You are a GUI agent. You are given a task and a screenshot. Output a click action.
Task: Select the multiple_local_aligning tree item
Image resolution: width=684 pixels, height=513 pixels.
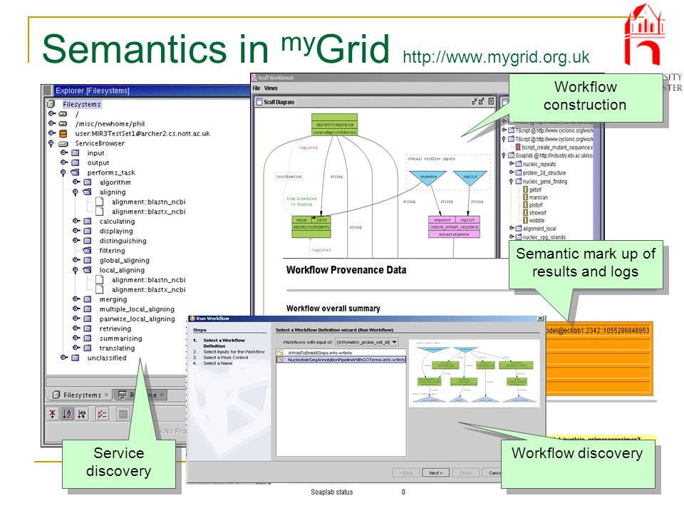[x=137, y=309]
